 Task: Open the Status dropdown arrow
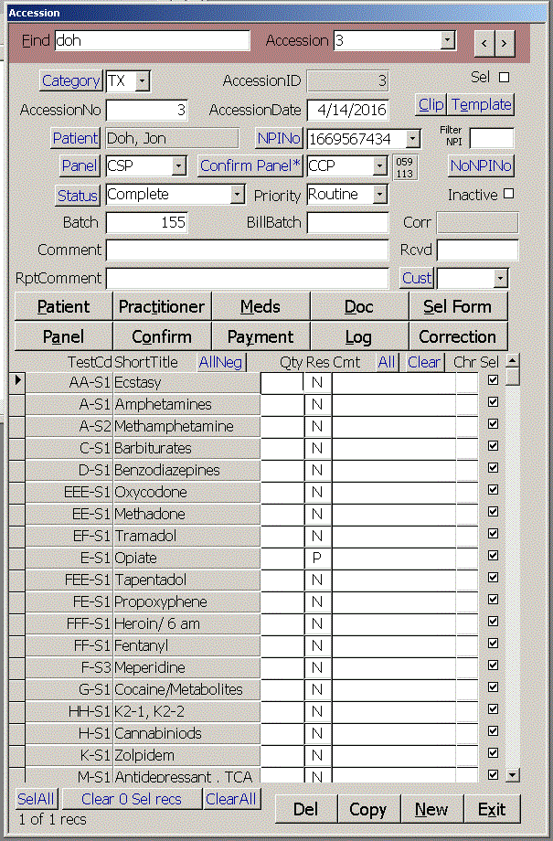pos(238,195)
